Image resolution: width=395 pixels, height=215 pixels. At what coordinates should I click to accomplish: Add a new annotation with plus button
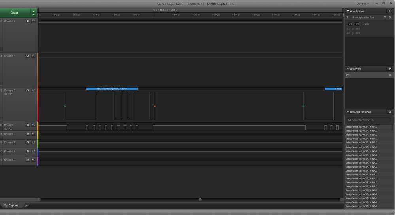pos(390,11)
